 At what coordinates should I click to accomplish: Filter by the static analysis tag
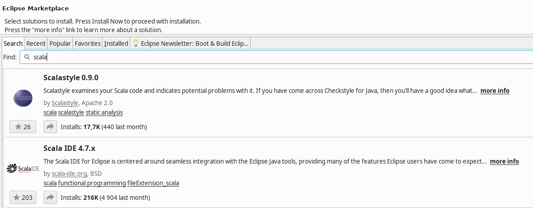pos(104,112)
